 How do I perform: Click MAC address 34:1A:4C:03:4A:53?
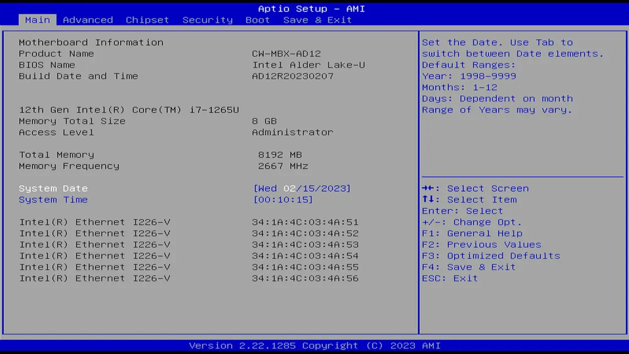point(305,244)
